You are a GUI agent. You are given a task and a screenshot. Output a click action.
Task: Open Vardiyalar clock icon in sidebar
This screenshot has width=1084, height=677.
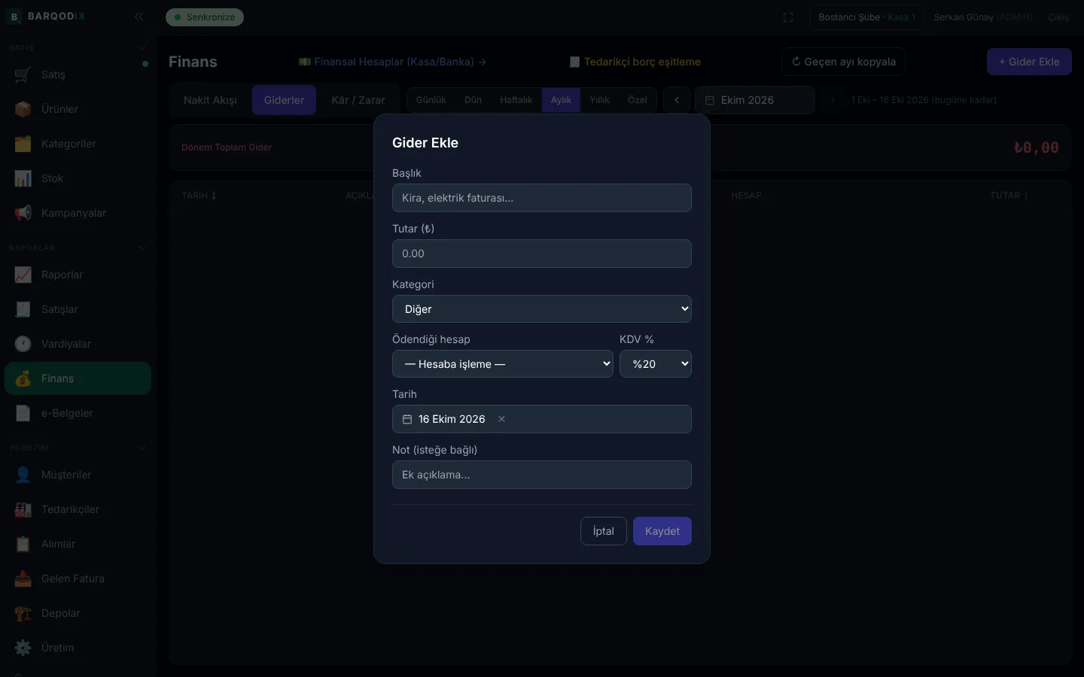(23, 344)
